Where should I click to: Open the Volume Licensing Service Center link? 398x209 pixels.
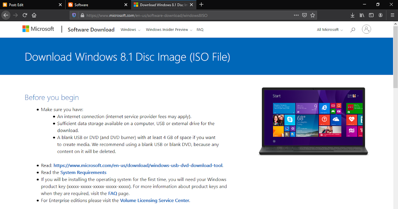tap(155, 200)
